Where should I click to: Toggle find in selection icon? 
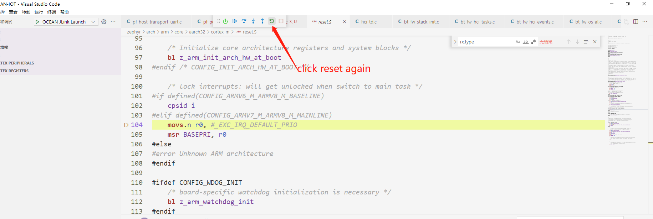[586, 42]
